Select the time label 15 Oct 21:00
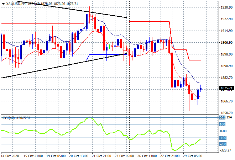 [x=33, y=156]
